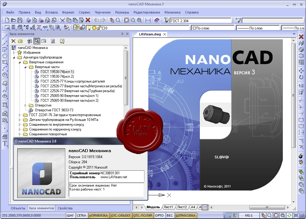Select ГОСТ 19530-74(исп 2) item

point(57,76)
